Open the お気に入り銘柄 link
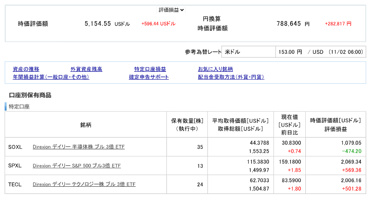The image size is (369, 200). pos(215,69)
